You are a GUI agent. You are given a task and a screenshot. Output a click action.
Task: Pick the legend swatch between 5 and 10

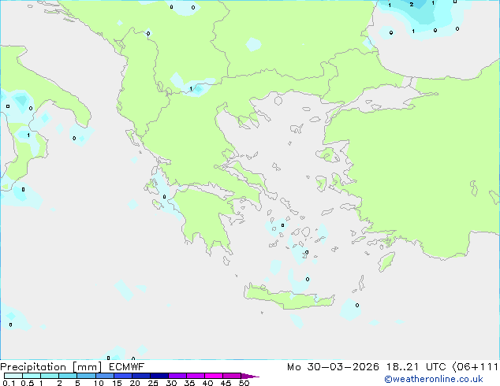(x=86, y=376)
